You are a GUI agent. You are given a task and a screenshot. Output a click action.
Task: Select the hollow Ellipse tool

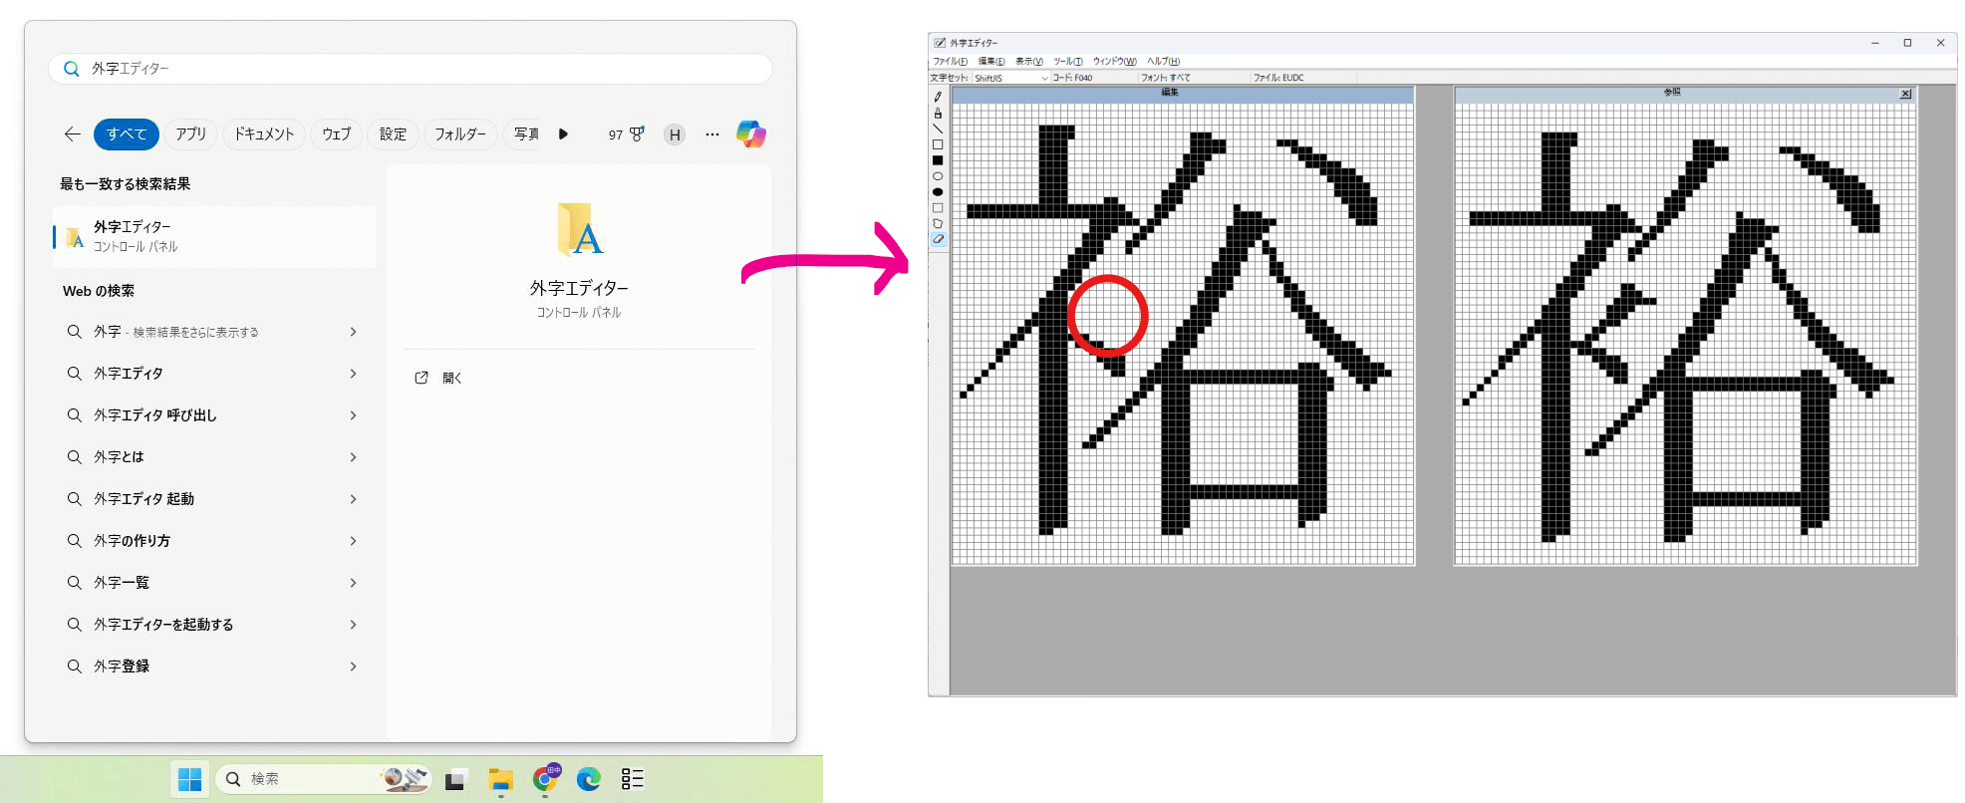pyautogui.click(x=938, y=176)
